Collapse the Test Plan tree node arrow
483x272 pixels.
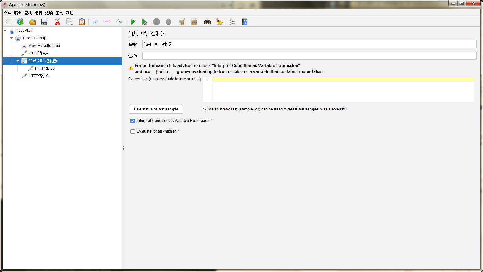tap(5, 31)
